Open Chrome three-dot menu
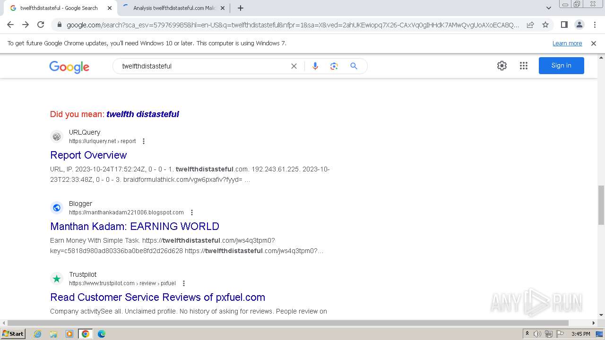The image size is (605, 340). tap(595, 25)
